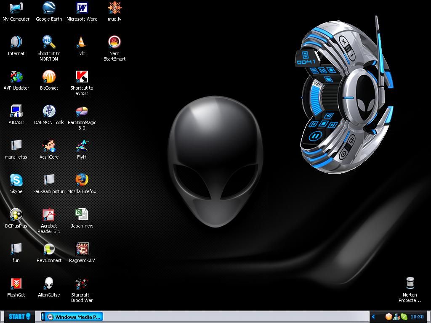Skip to next track on media player
431x323 pixels.
click(333, 125)
